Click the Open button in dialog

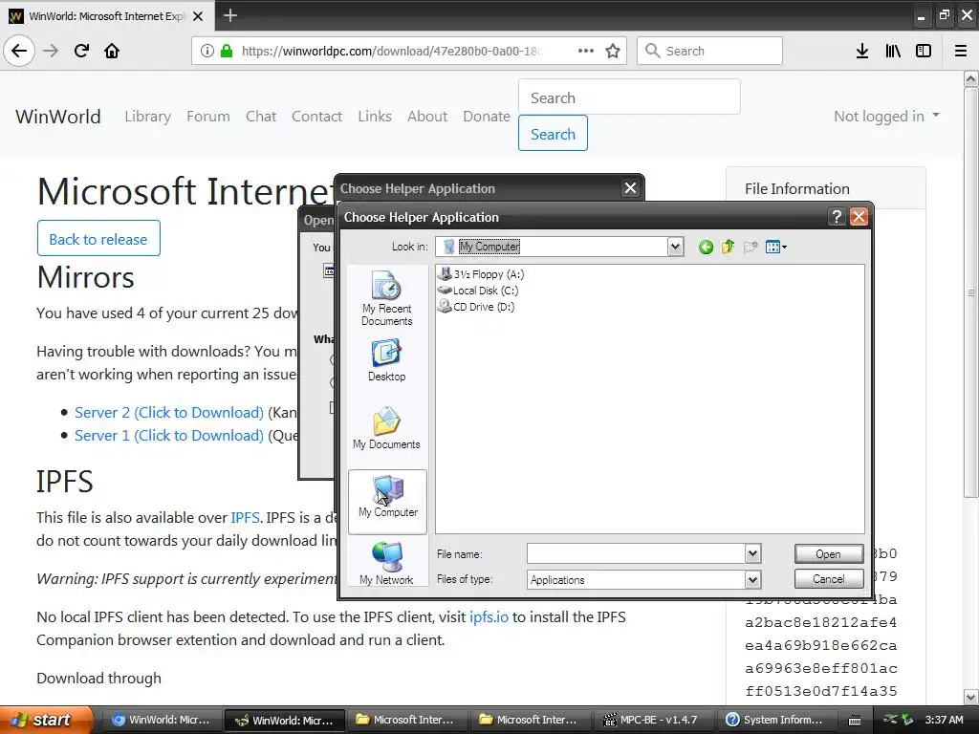[x=829, y=554]
